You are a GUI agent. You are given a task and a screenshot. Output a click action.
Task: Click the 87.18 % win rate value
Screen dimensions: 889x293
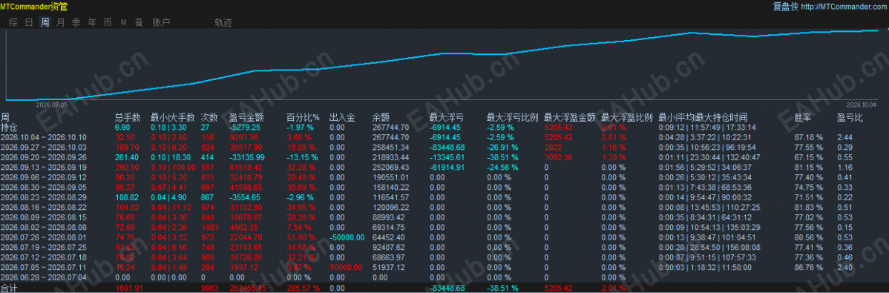809,137
